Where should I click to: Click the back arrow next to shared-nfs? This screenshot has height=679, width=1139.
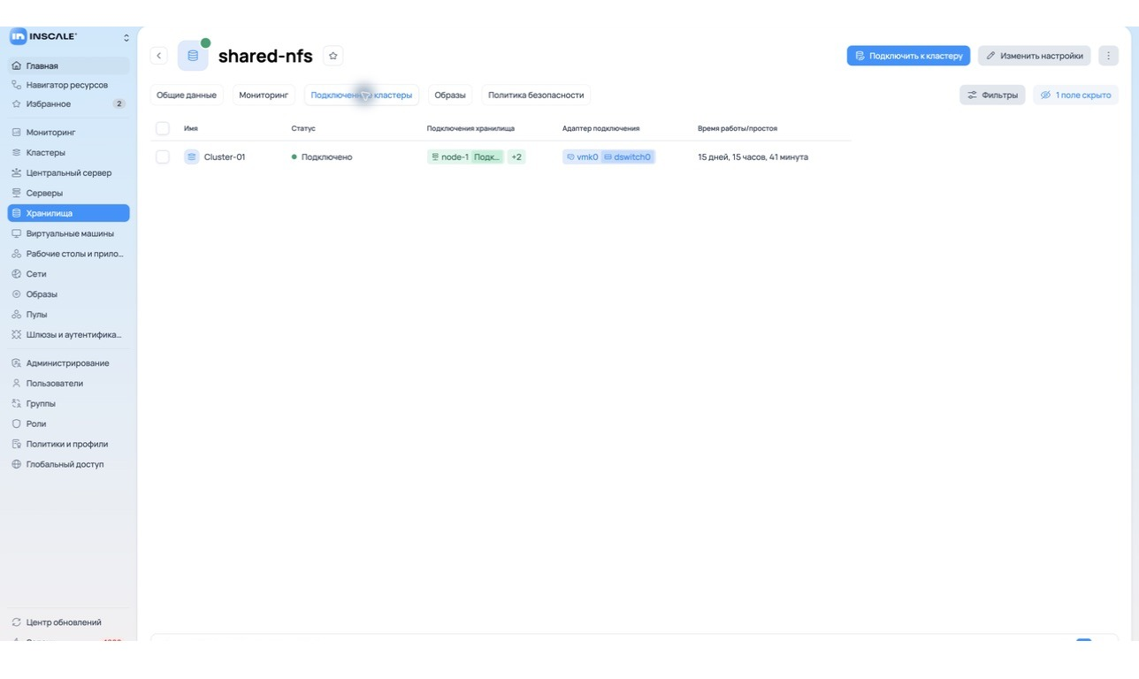point(159,56)
